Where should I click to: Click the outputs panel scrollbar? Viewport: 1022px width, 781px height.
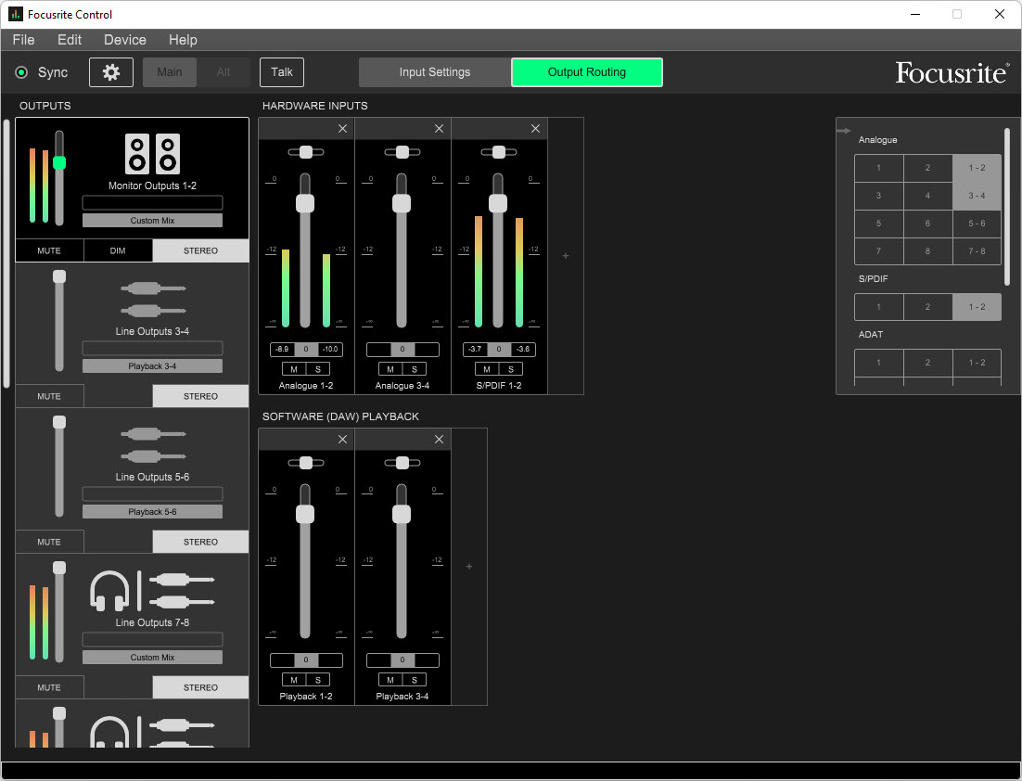pyautogui.click(x=6, y=253)
